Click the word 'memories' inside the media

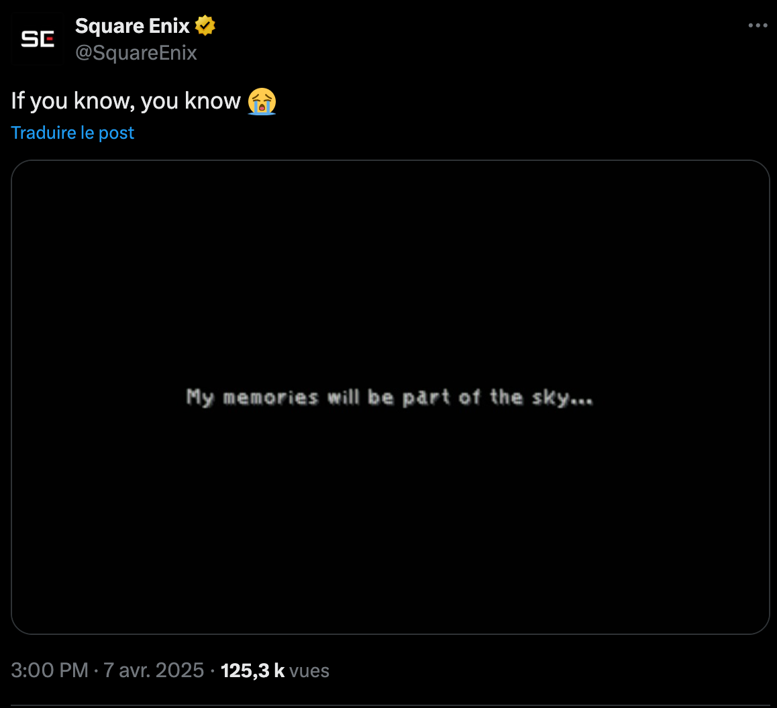[270, 398]
